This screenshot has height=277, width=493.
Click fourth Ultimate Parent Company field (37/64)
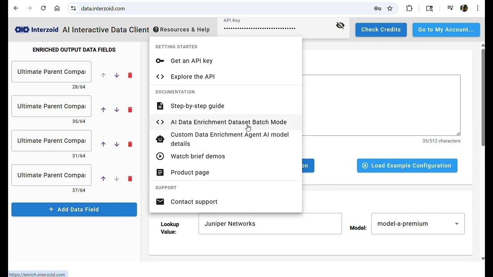pos(51,175)
